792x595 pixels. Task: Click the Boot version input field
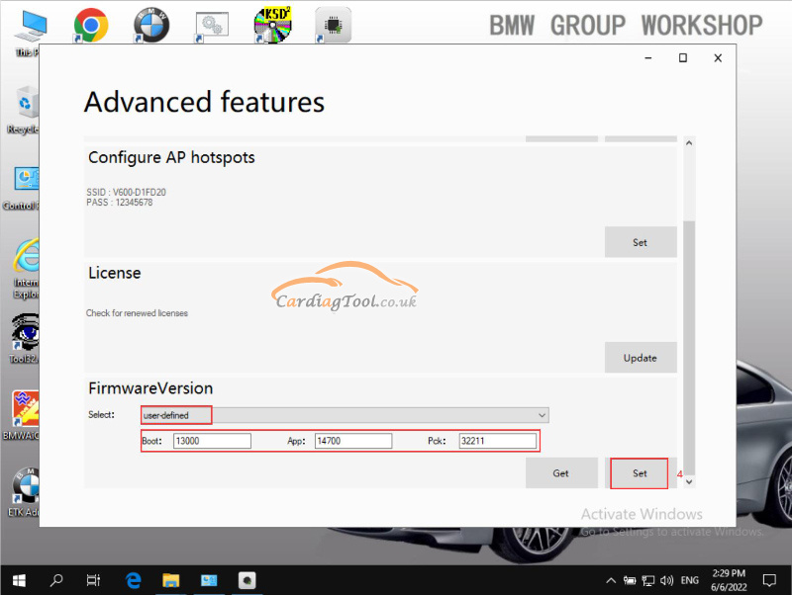tap(211, 441)
